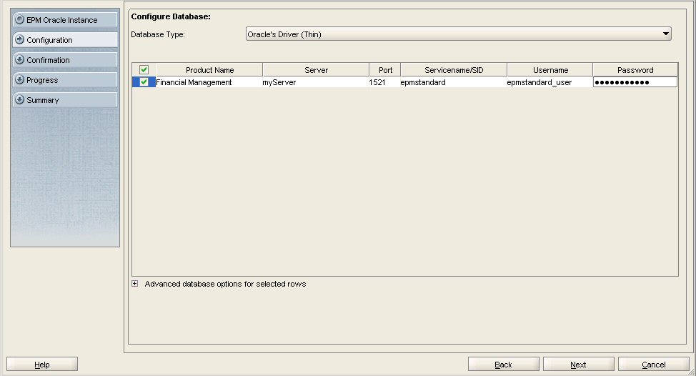Uncheck the Financial Management row checkbox

[144, 82]
